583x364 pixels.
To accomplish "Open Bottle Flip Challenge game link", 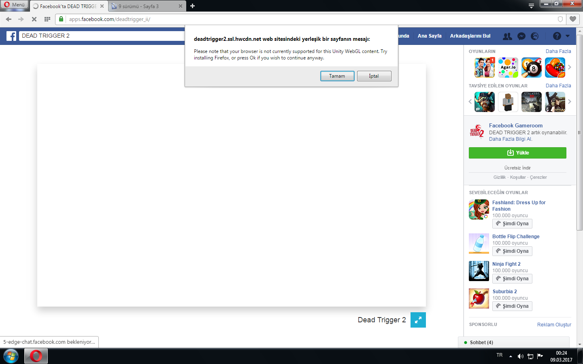I will point(516,237).
